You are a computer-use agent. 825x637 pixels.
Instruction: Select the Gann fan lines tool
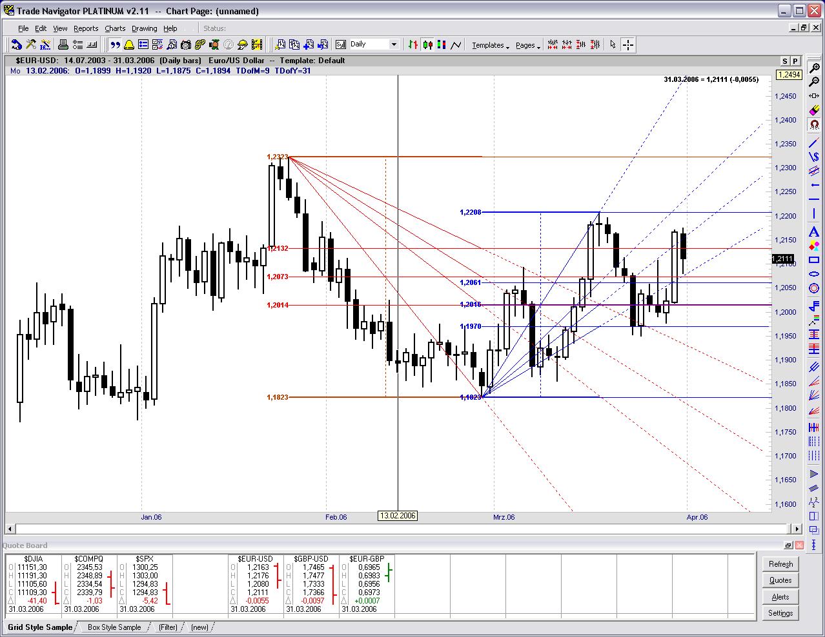pos(814,394)
